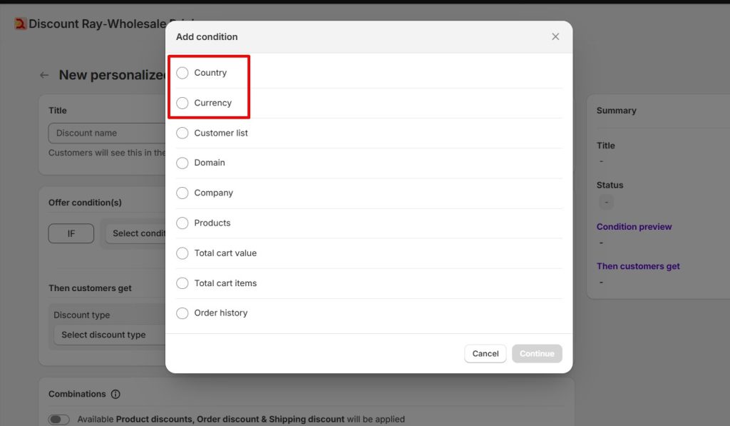
Task: Select the Total cart value condition
Action: (182, 253)
